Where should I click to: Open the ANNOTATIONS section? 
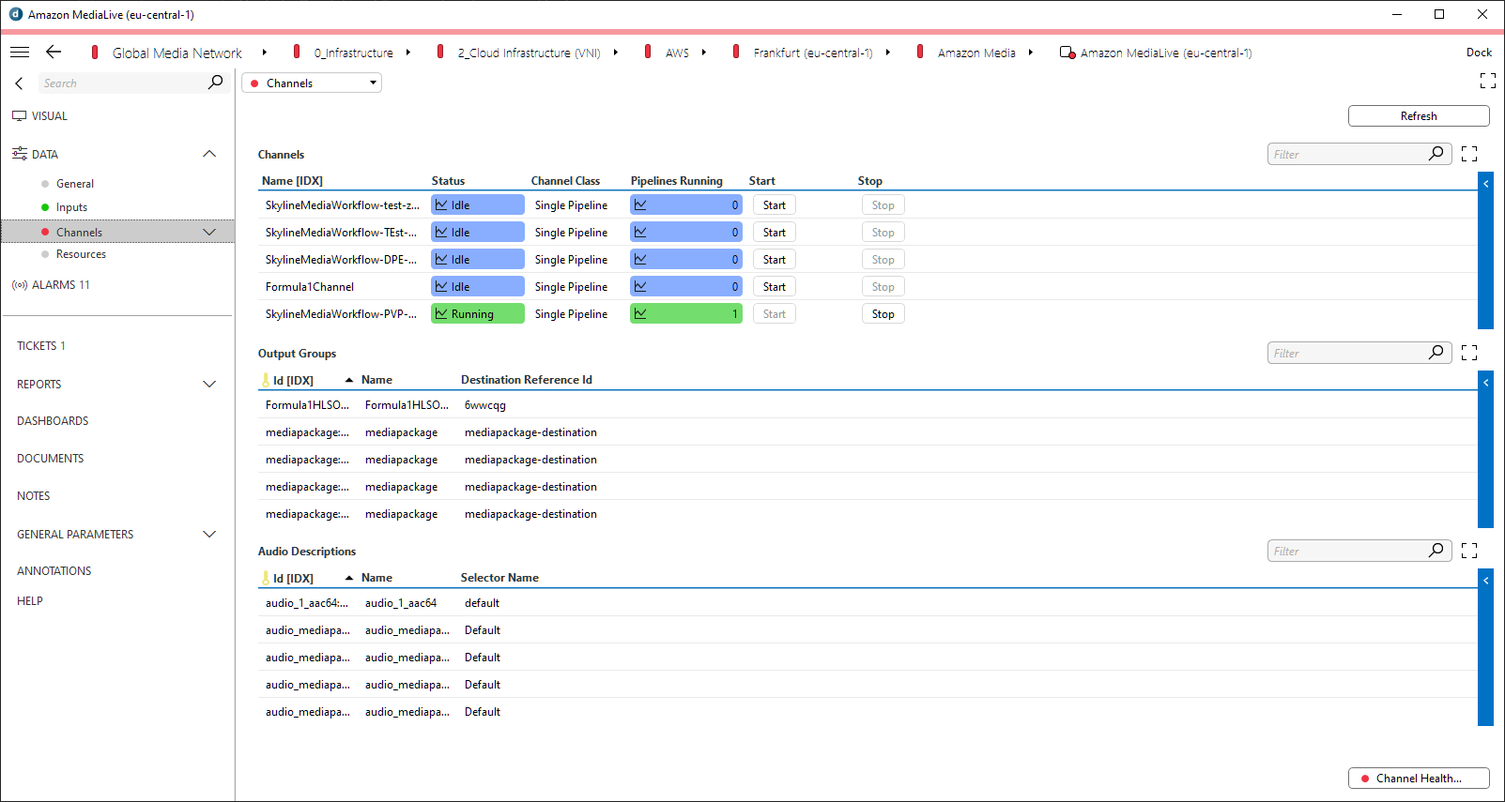tap(54, 571)
